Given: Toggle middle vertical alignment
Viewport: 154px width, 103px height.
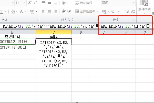Looking at the screenshot, I should coord(50,3).
